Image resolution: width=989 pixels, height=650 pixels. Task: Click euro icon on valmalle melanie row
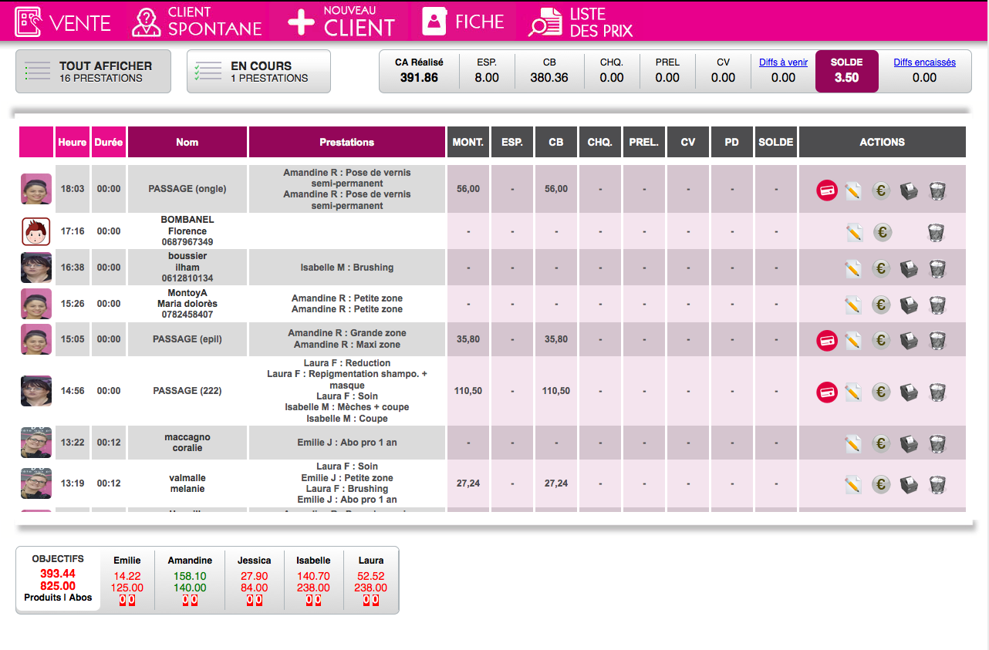882,484
